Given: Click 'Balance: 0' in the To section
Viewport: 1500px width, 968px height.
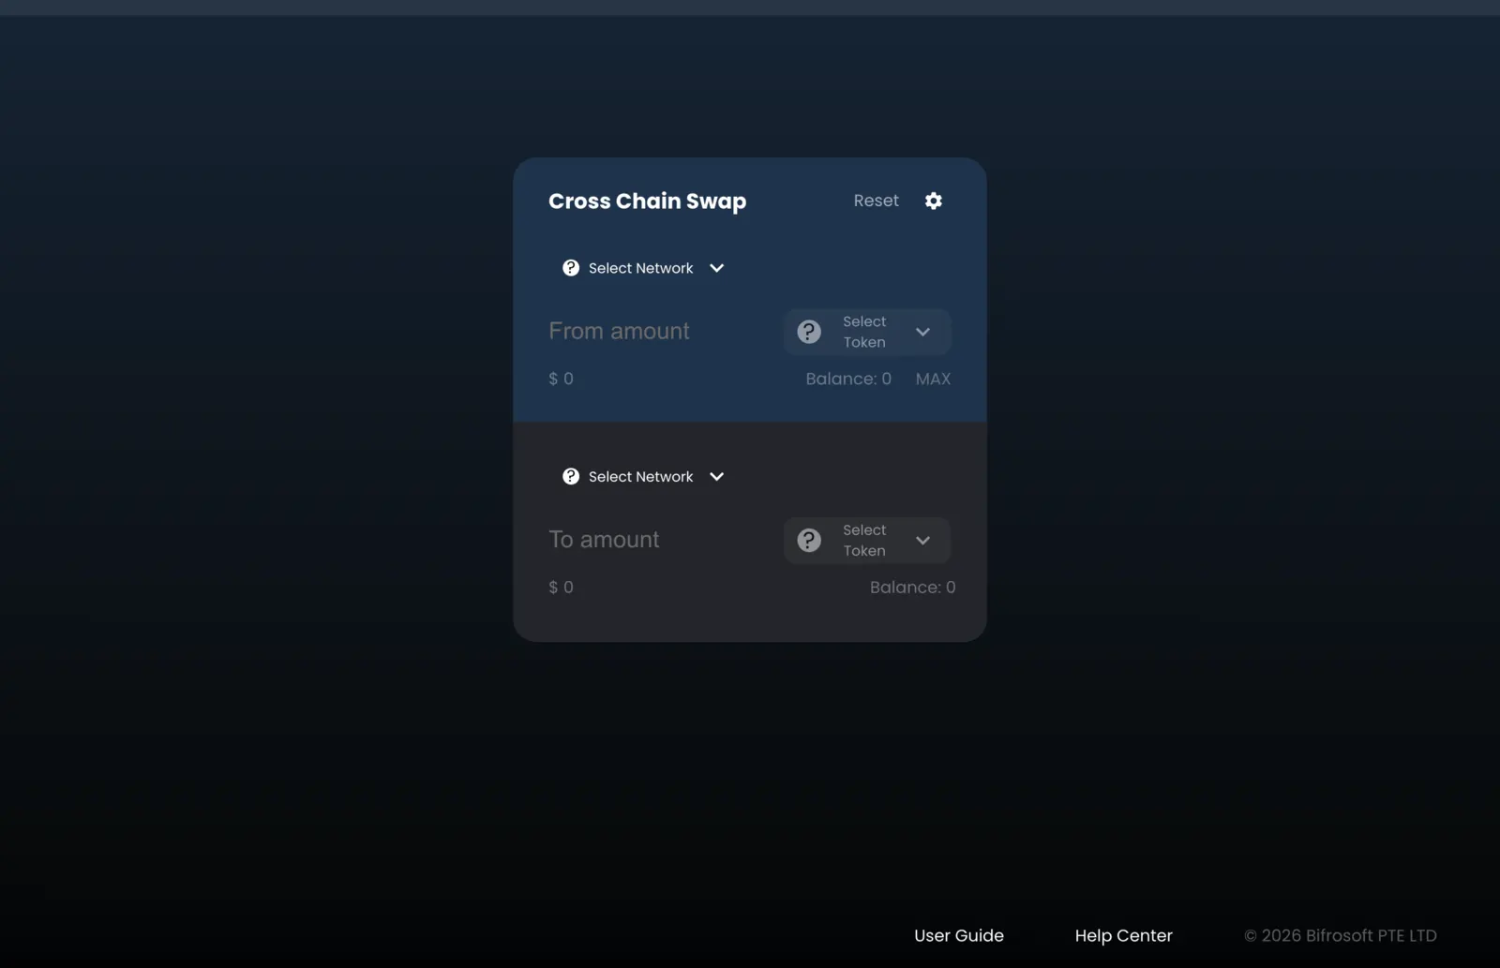Looking at the screenshot, I should [x=912, y=588].
